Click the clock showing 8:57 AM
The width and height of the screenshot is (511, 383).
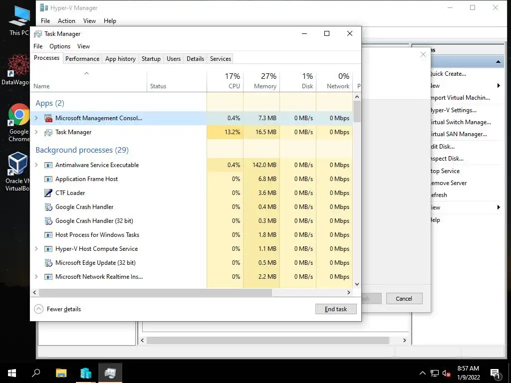[468, 369]
